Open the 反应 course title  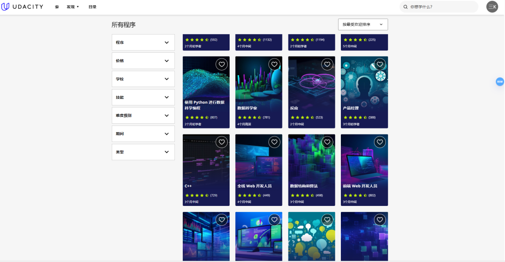294,108
